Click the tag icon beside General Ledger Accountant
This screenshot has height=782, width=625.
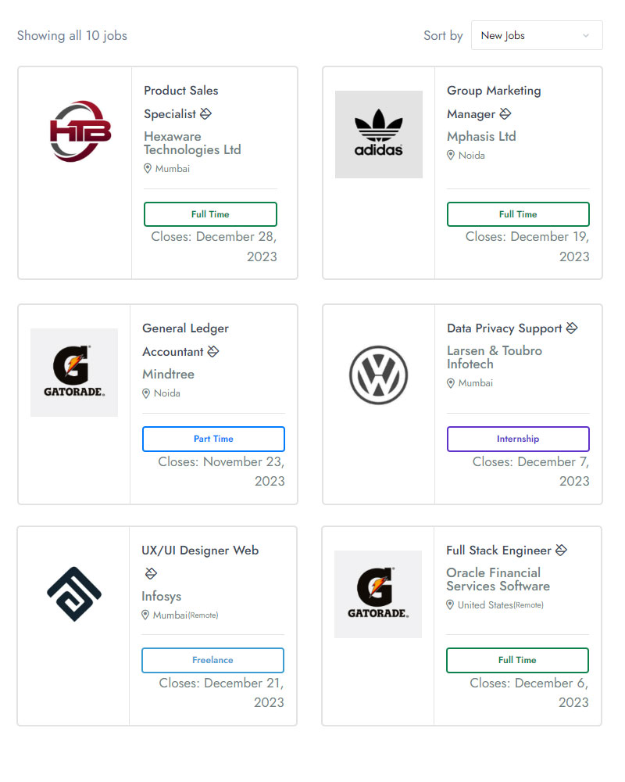[213, 352]
